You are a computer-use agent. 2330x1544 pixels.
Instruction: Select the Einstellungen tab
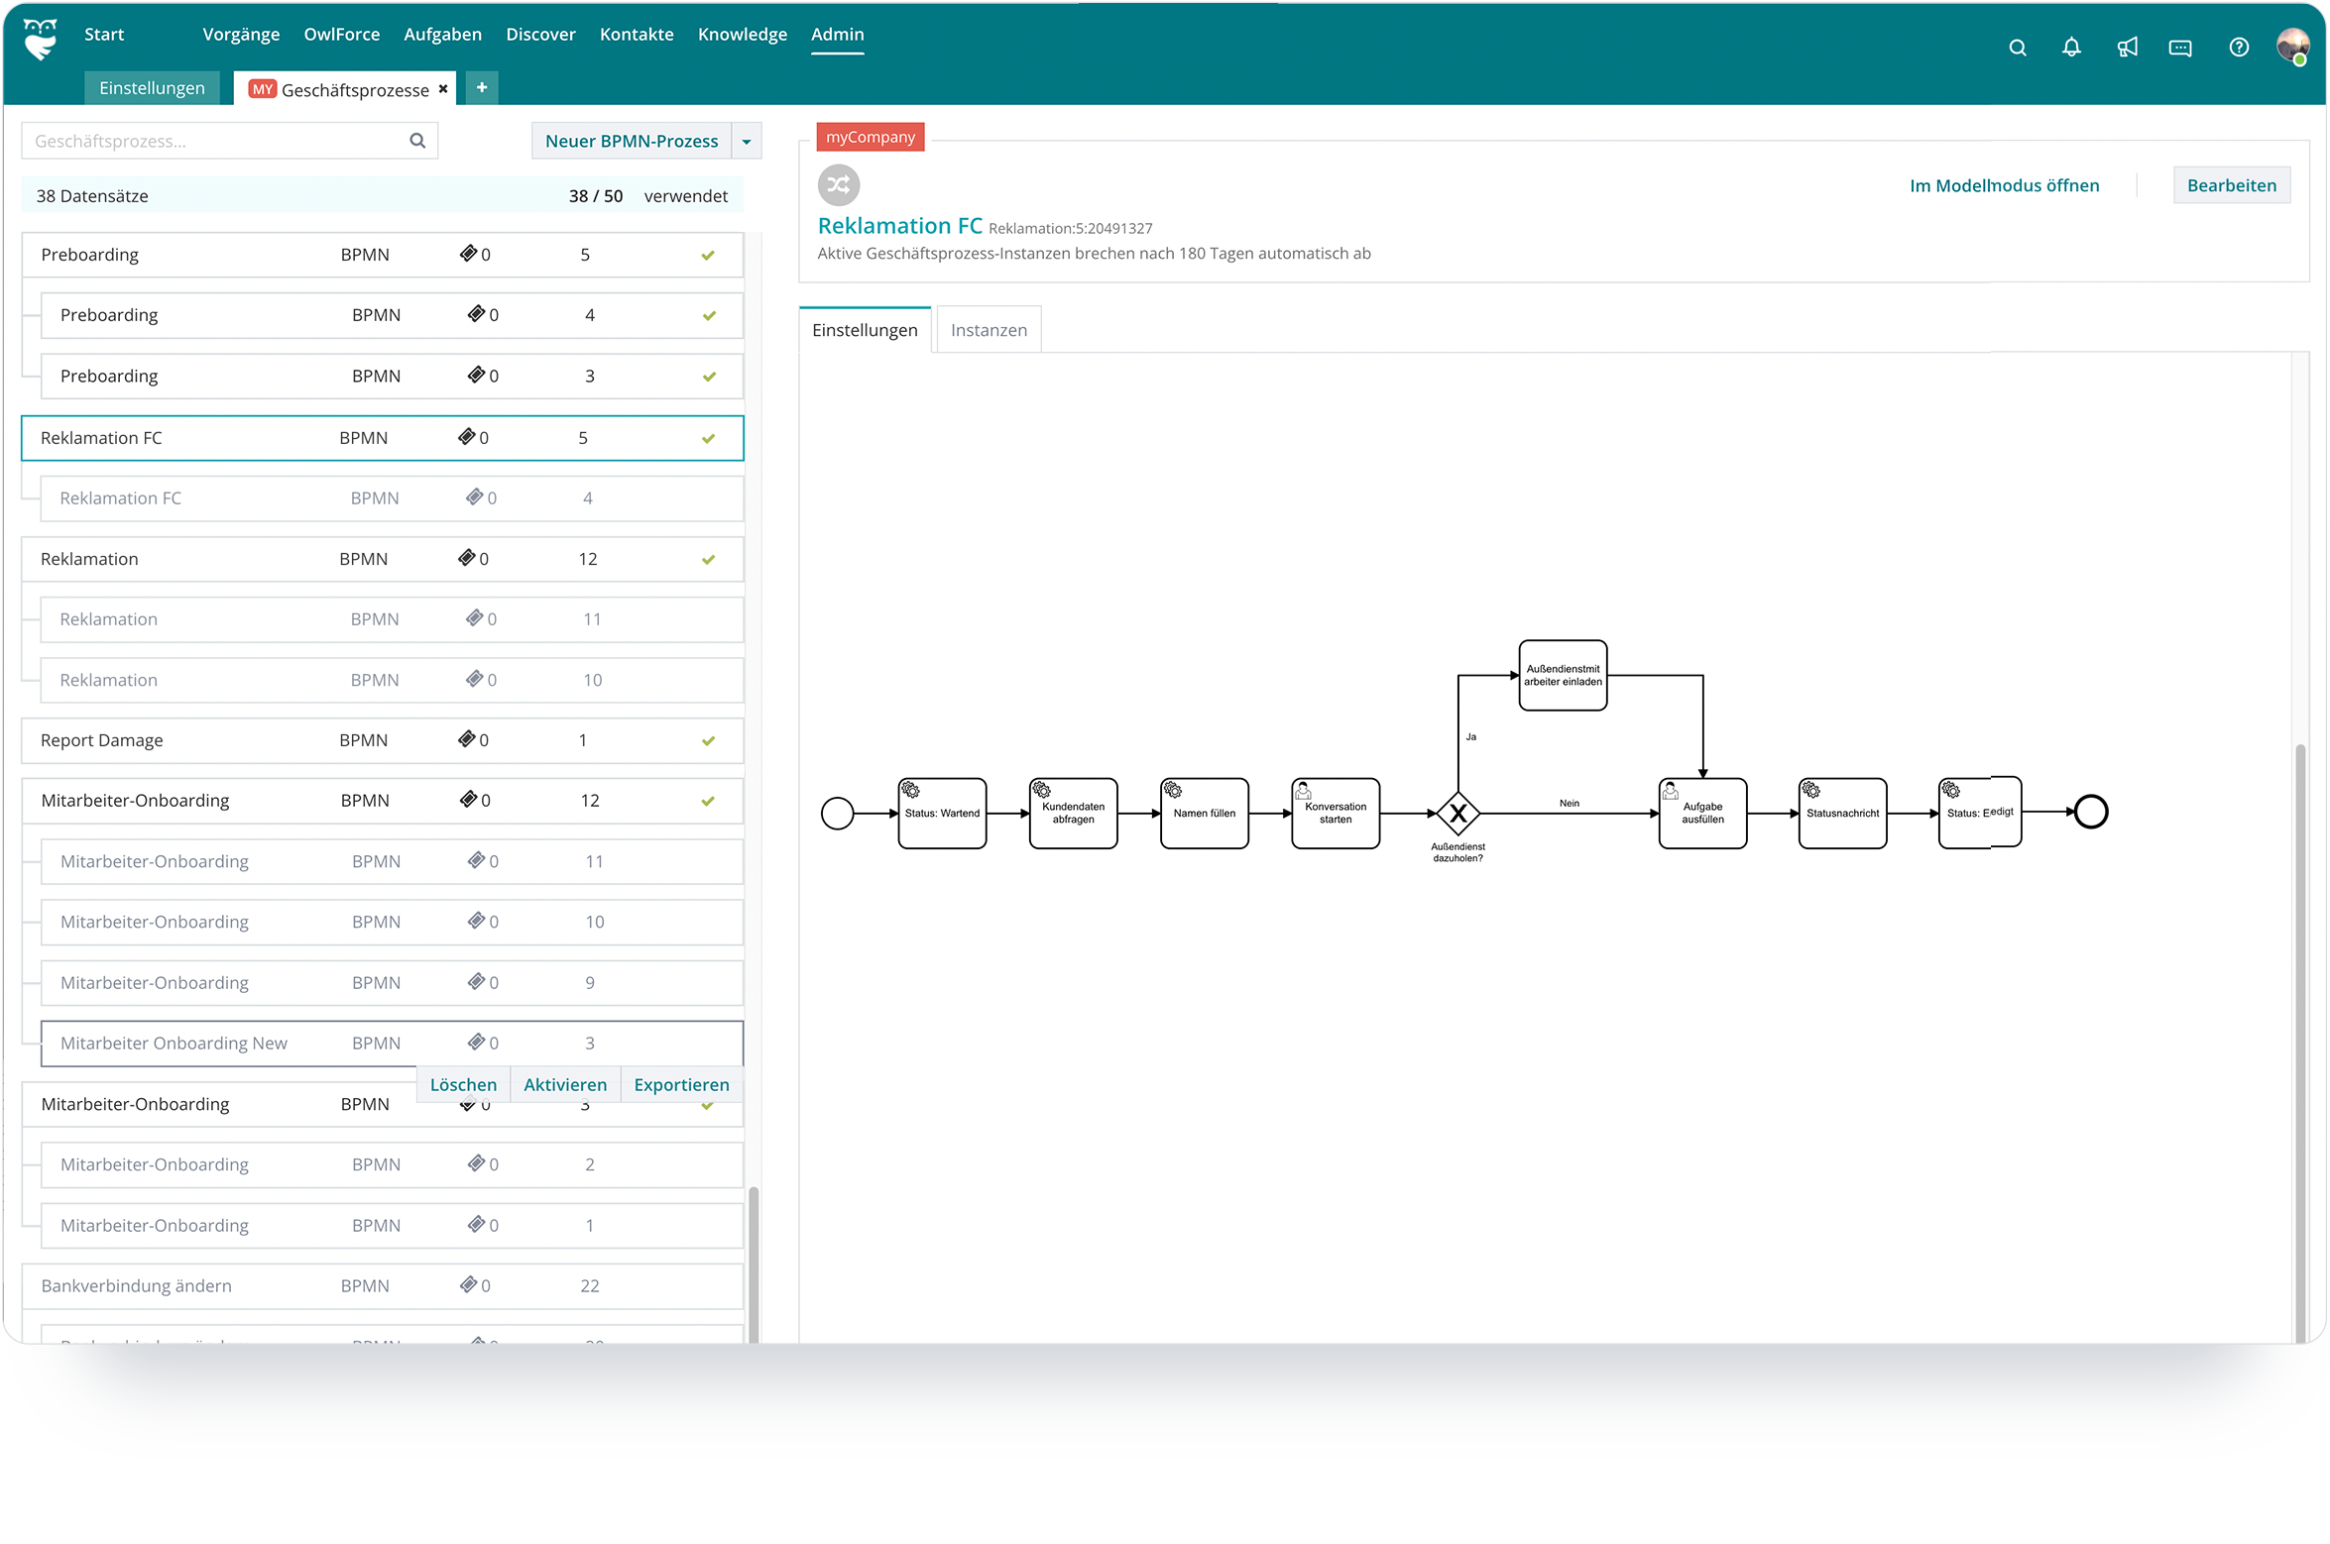(864, 329)
